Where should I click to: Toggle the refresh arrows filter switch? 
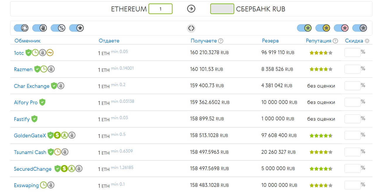[21, 28]
